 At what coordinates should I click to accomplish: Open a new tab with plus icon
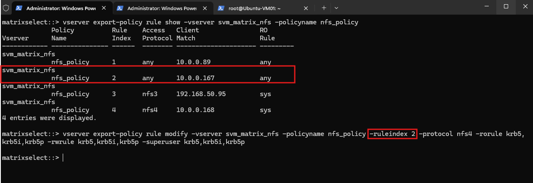tap(324, 8)
